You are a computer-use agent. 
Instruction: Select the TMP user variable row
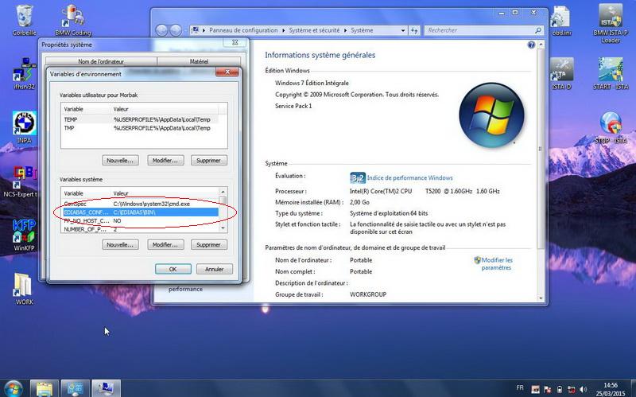tap(140, 128)
